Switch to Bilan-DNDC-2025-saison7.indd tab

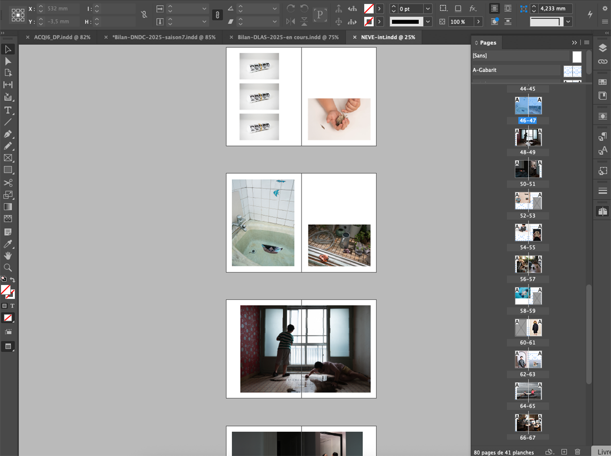[x=164, y=37]
